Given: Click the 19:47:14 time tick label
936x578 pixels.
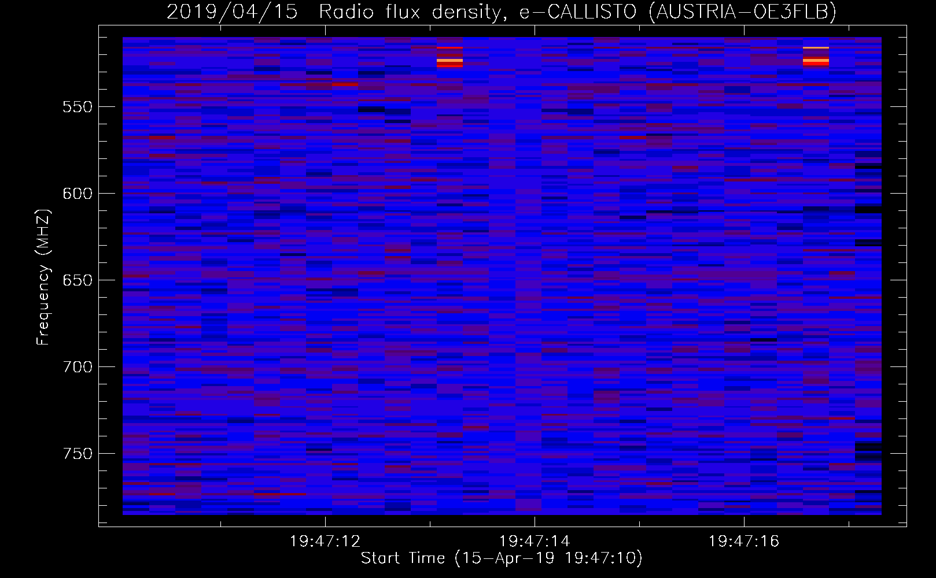Looking at the screenshot, I should pyautogui.click(x=535, y=542).
